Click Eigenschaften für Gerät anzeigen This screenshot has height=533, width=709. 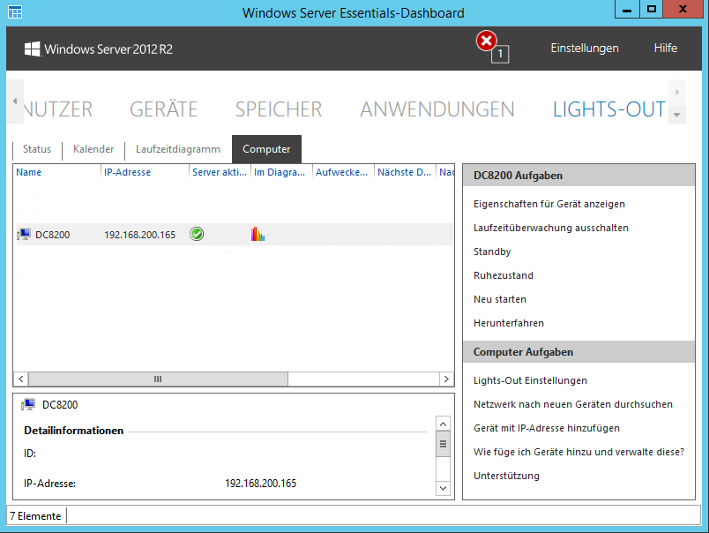[x=549, y=204]
